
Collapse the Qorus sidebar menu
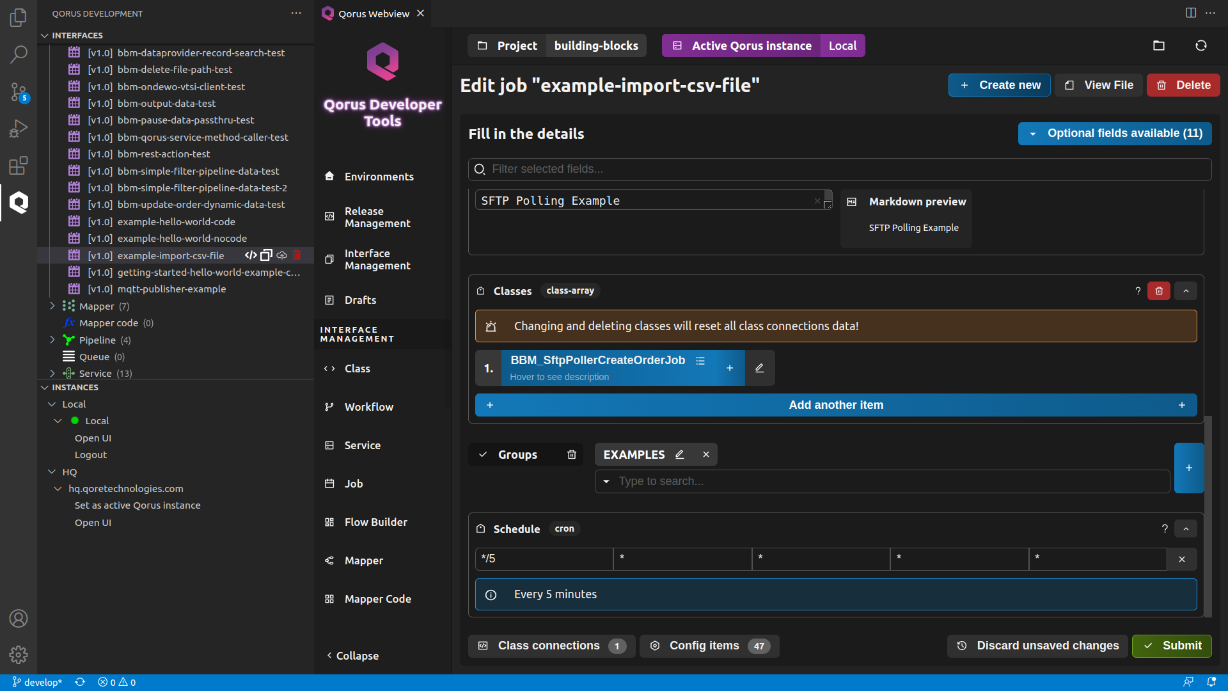tap(353, 656)
